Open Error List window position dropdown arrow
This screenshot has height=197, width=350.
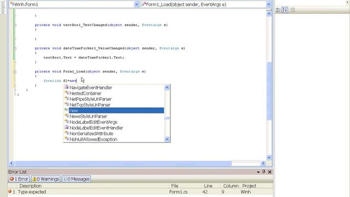click(x=258, y=172)
